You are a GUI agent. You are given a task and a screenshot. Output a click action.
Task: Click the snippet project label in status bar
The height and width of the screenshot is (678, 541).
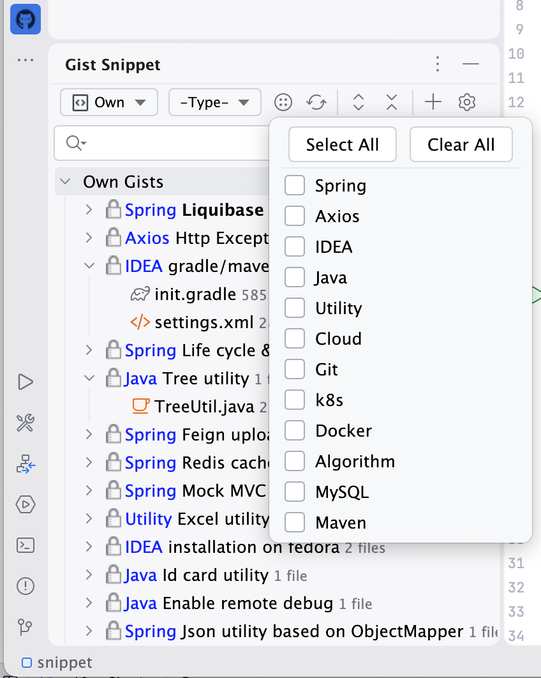(65, 663)
